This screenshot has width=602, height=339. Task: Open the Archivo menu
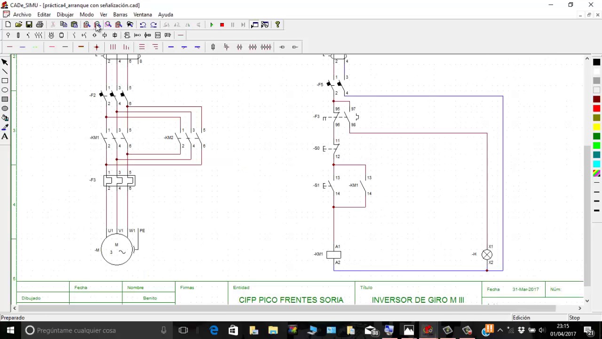22,15
